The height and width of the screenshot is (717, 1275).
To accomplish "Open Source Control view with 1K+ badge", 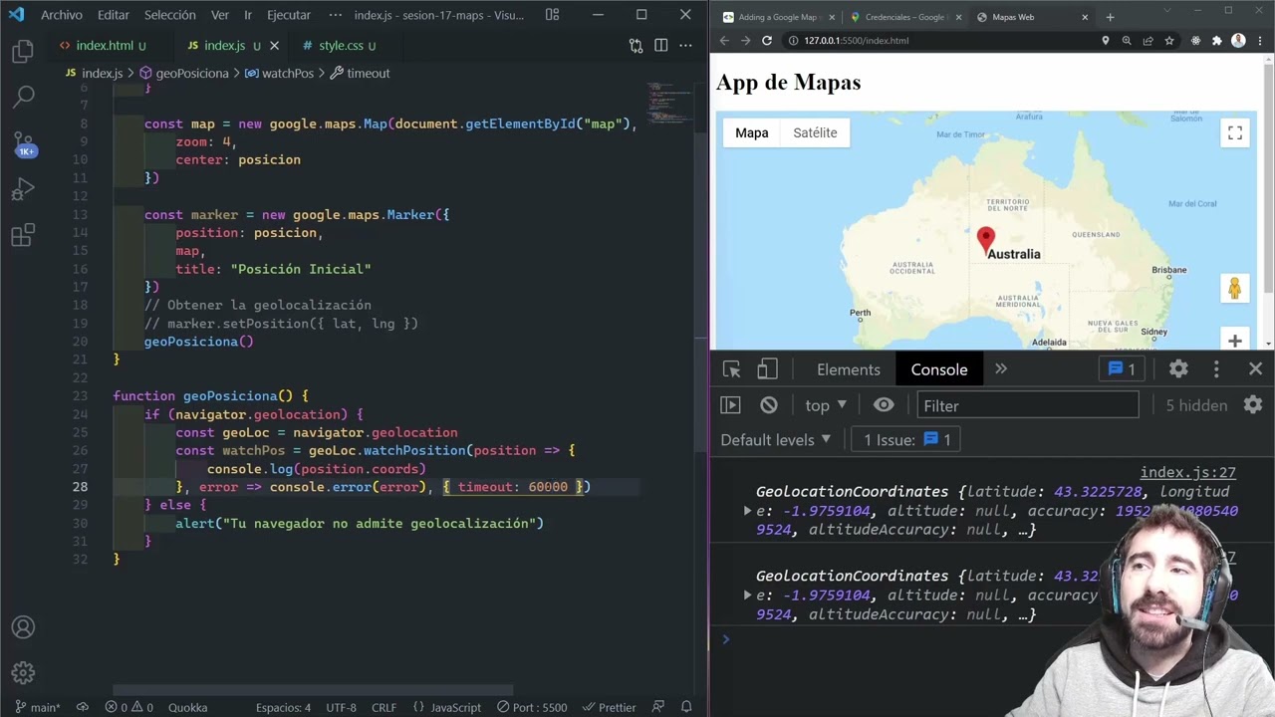I will pos(23,143).
